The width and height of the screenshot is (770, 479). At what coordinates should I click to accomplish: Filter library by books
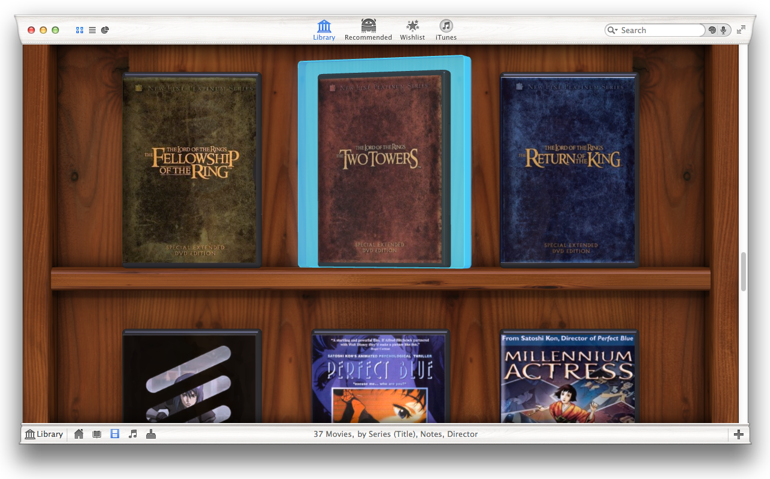(97, 434)
